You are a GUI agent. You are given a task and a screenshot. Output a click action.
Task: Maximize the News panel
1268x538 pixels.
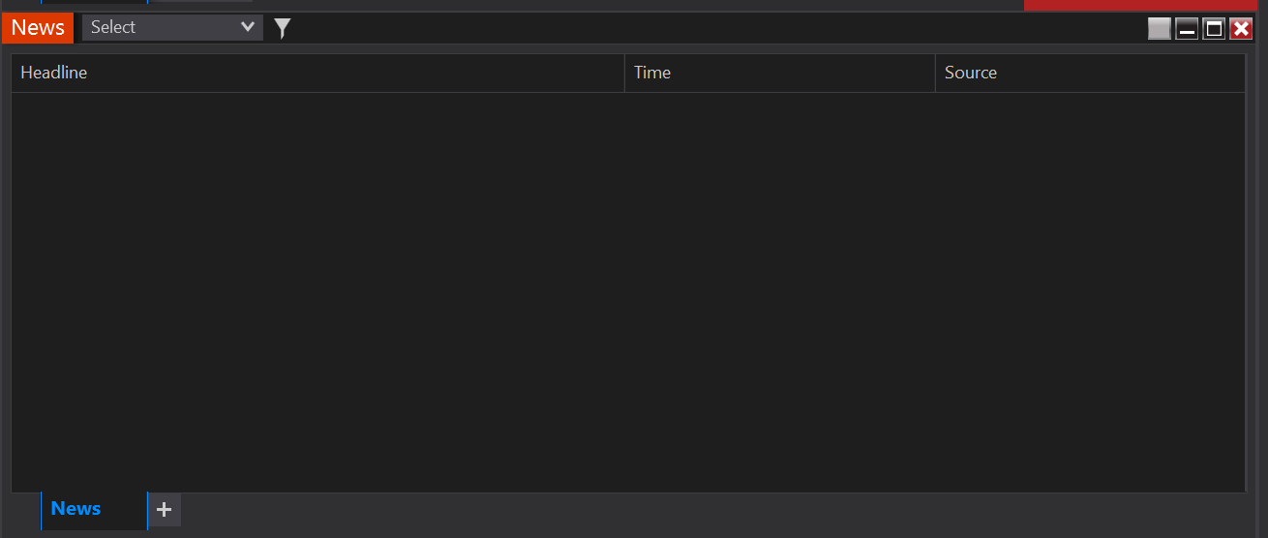coord(1214,28)
